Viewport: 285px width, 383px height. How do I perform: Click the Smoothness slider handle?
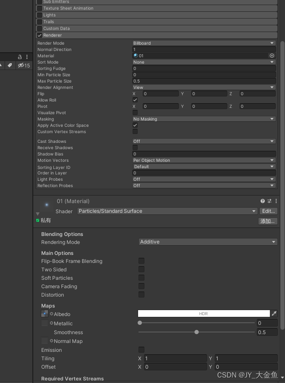(197, 332)
